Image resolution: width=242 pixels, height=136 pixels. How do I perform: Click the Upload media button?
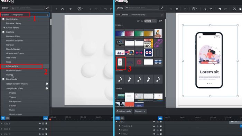pos(124,111)
